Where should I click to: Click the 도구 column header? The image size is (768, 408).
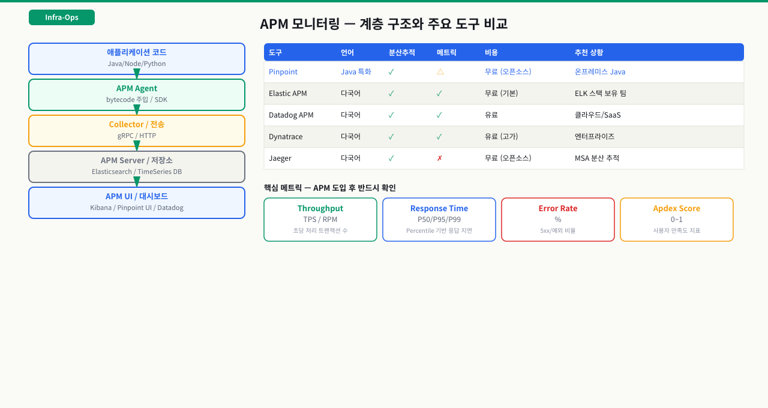[x=275, y=52]
